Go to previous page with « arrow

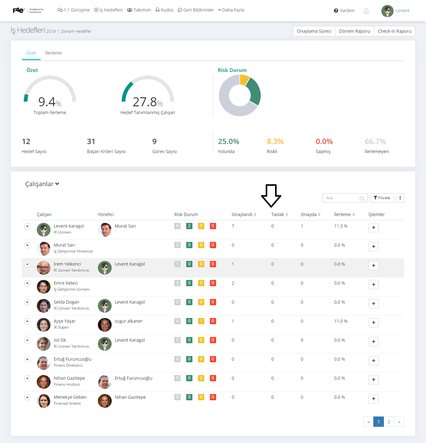click(x=368, y=422)
